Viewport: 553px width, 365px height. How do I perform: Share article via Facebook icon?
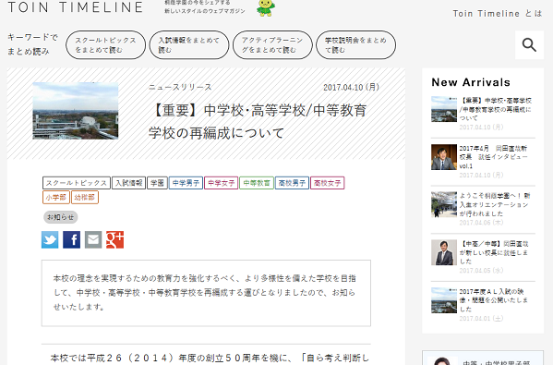tap(72, 239)
